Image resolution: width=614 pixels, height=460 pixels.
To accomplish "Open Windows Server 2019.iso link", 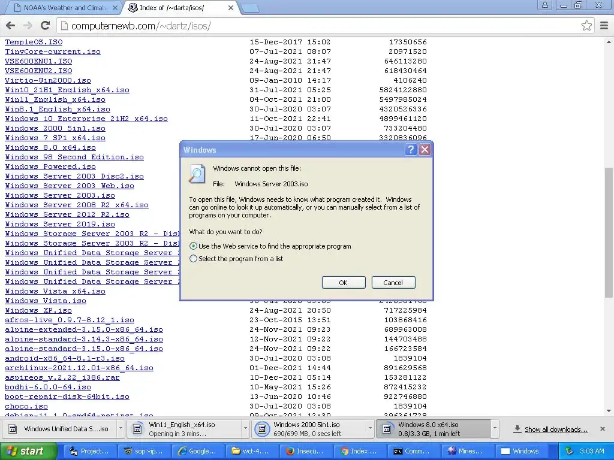I will click(x=60, y=224).
